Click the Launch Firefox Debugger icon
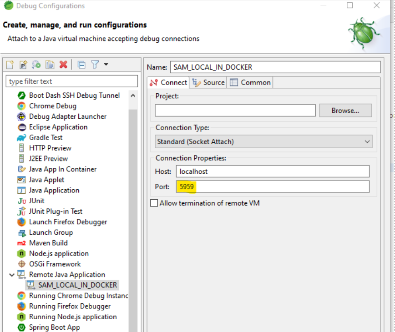Viewport: 395px width, 332px height. click(x=22, y=222)
